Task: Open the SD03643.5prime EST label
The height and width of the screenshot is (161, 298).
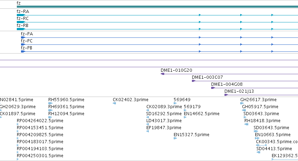Action: (x=271, y=128)
